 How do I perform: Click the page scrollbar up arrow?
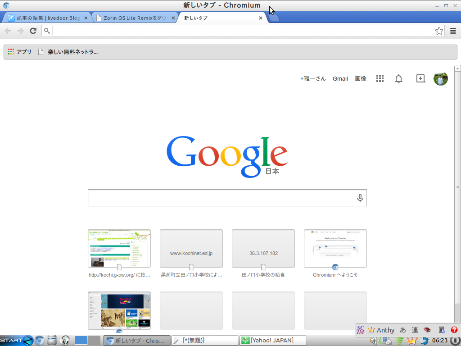click(x=457, y=68)
